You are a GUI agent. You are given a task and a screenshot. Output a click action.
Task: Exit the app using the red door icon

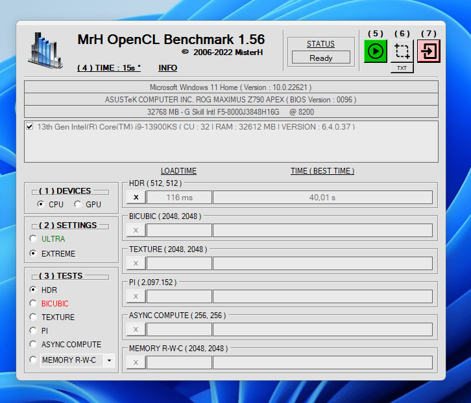[x=429, y=51]
